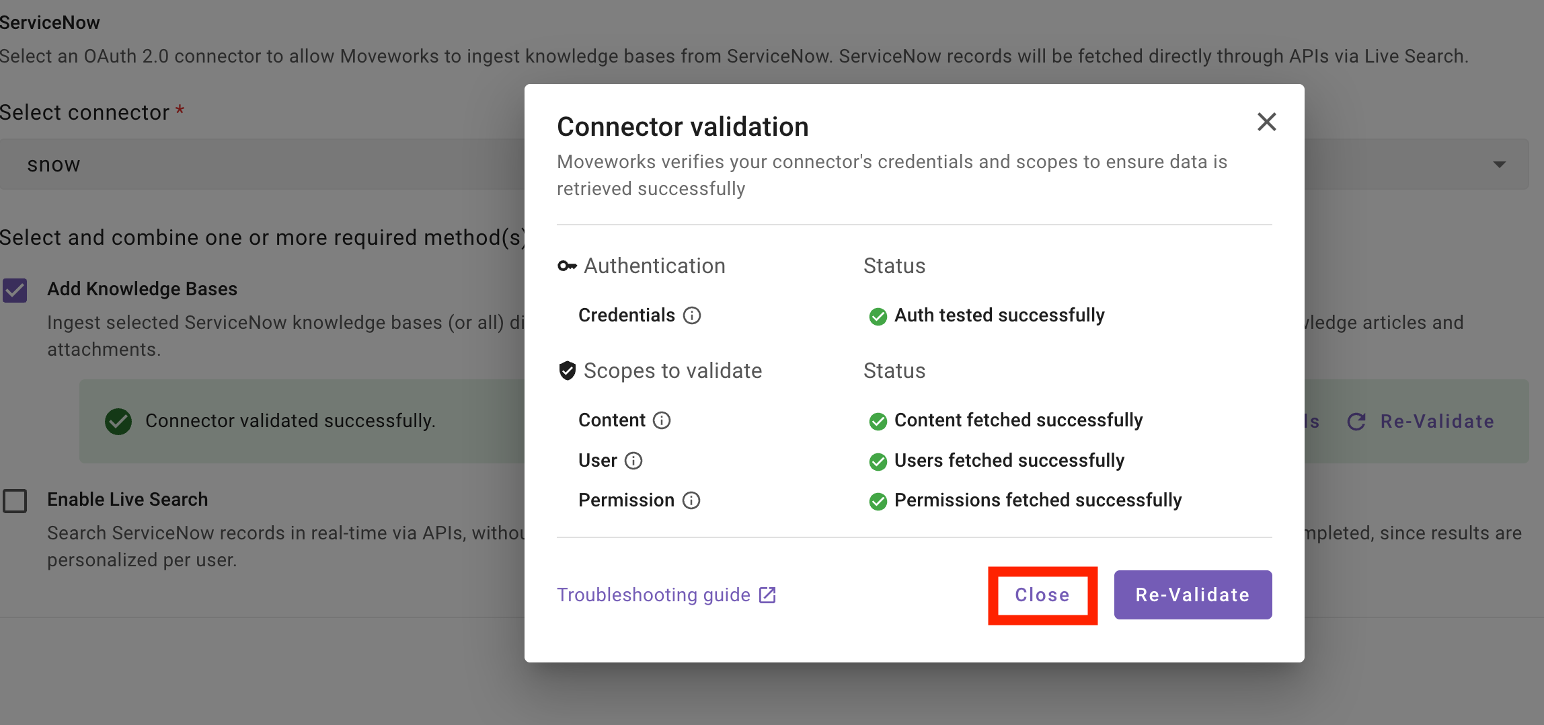This screenshot has width=1544, height=725.
Task: Click the 'Content fetched successfully' status text
Action: (x=1019, y=420)
